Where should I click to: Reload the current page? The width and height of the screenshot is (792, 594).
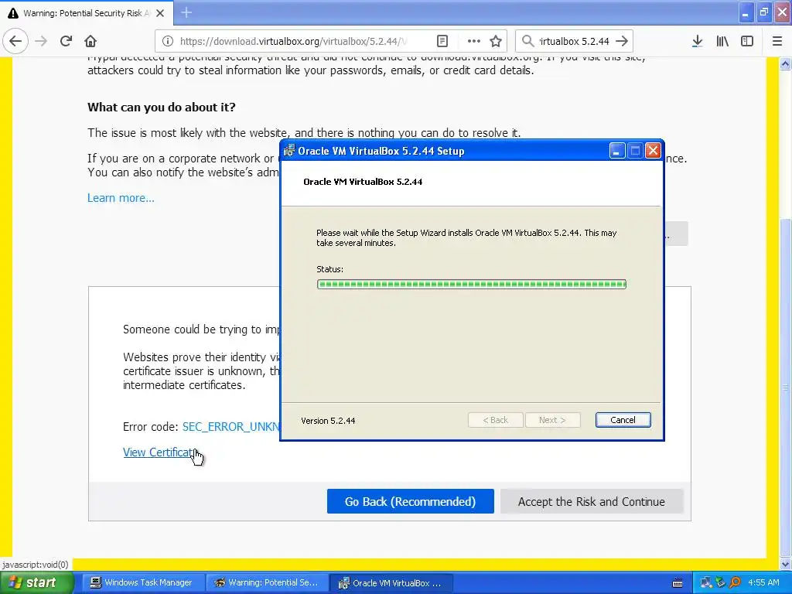[x=66, y=41]
